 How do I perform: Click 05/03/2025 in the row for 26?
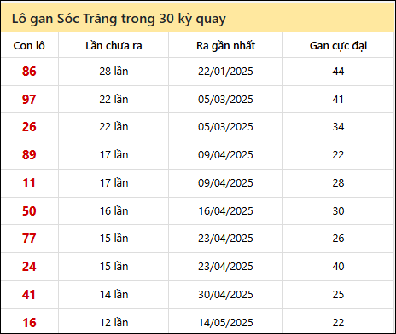(225, 127)
